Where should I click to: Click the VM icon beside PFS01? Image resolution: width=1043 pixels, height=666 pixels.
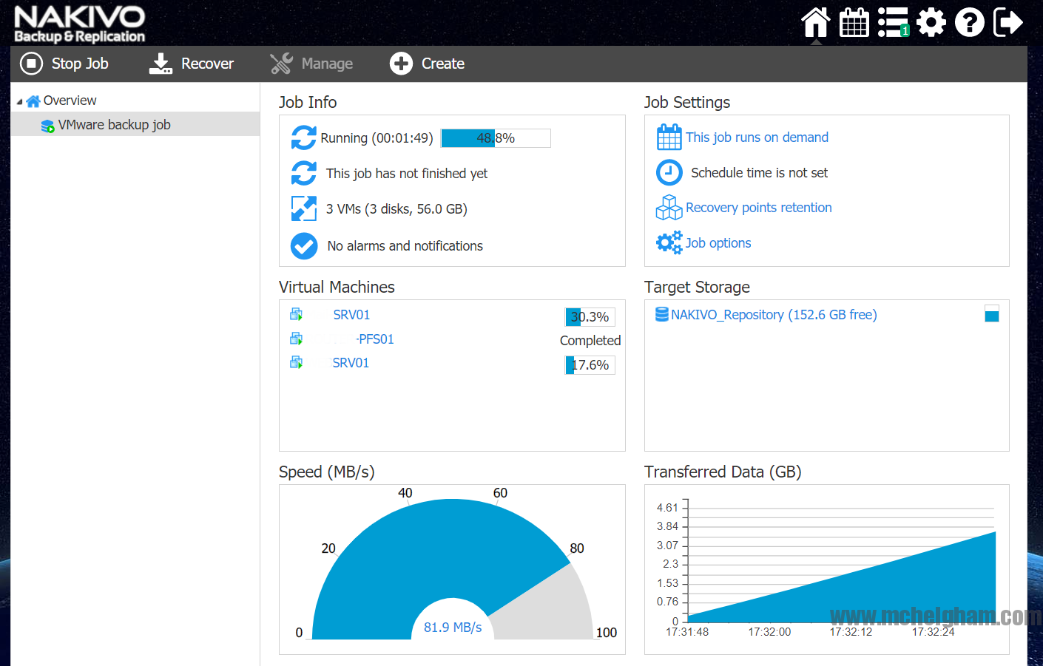(296, 339)
